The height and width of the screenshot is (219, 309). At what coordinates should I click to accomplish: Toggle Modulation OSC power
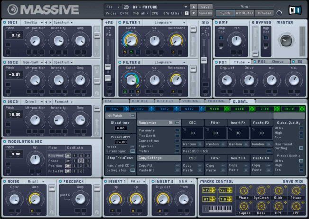(x=5, y=141)
